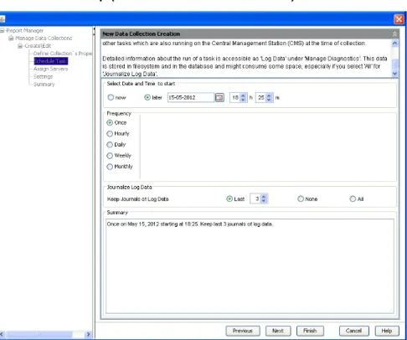This screenshot has width=407, height=340.
Task: Click the Summary text area
Action: pos(250,266)
